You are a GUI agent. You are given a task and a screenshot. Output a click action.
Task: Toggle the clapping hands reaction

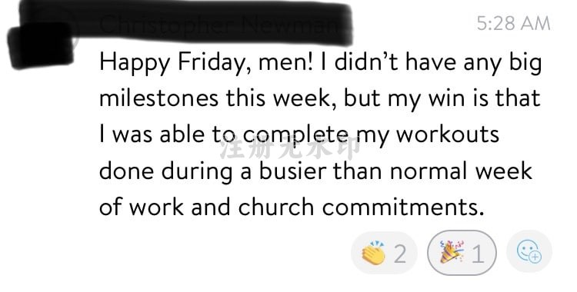click(384, 253)
